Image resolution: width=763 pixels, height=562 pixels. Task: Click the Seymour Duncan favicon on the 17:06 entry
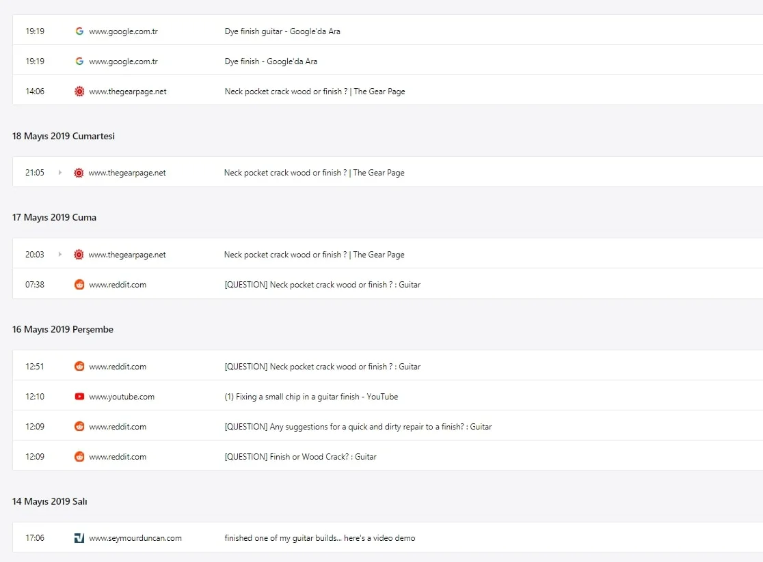tap(79, 538)
